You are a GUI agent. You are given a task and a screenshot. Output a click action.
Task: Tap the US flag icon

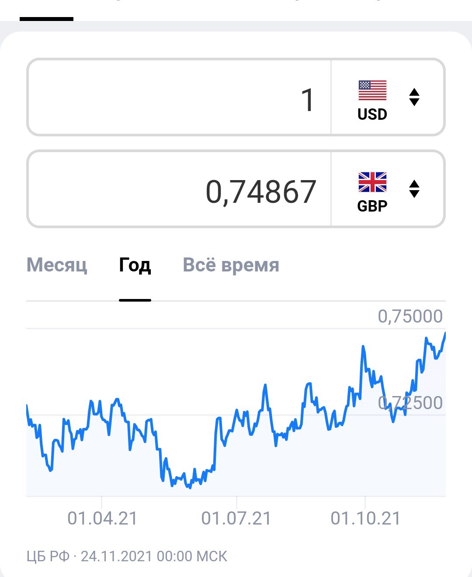[x=372, y=90]
